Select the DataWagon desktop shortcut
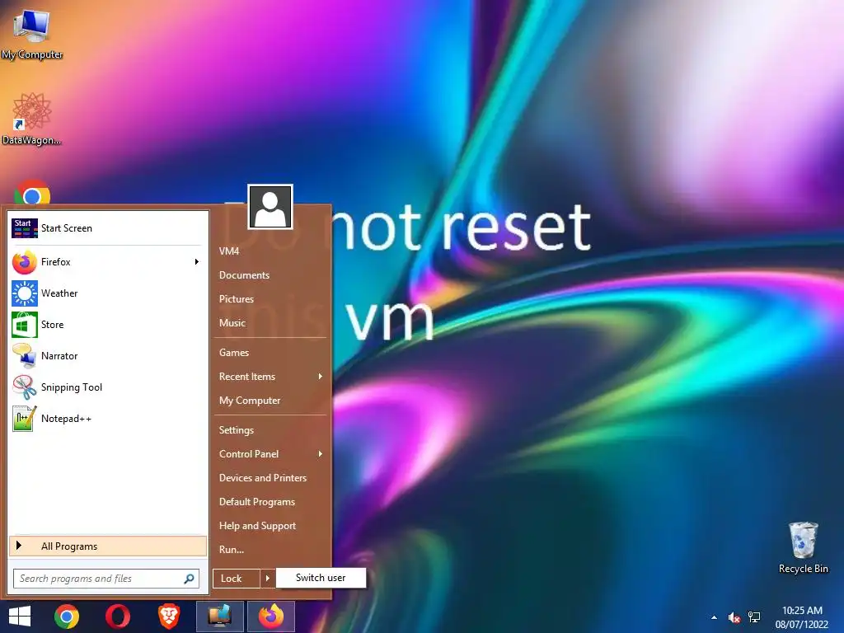The image size is (844, 633). (32, 119)
